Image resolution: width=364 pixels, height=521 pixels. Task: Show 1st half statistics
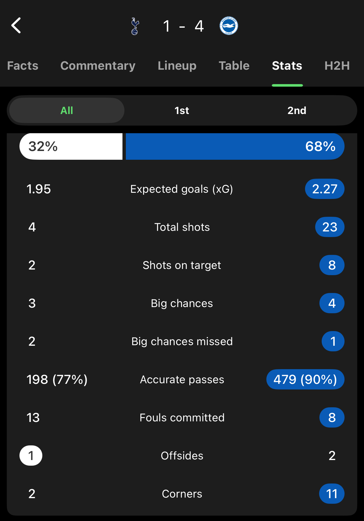tap(182, 110)
